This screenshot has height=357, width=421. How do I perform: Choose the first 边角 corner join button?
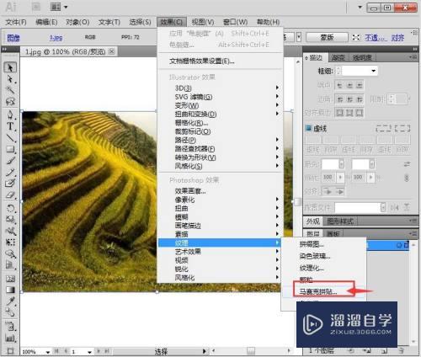(x=339, y=99)
